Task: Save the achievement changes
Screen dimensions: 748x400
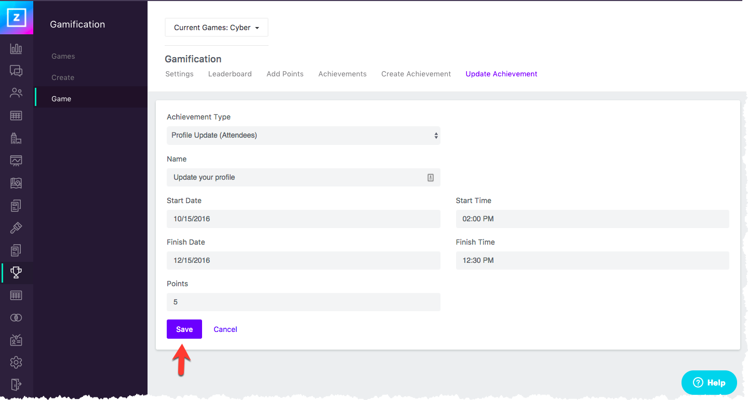Action: [184, 329]
